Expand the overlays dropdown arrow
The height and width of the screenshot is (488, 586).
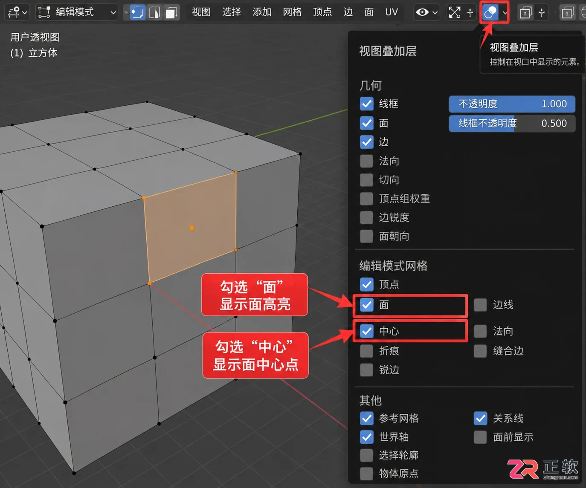coord(505,12)
